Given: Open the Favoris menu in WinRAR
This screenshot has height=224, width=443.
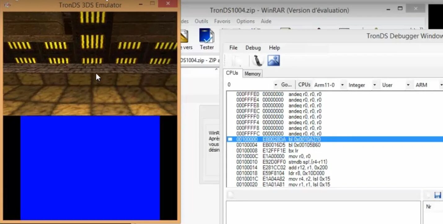Looking at the screenshot, I should [222, 21].
